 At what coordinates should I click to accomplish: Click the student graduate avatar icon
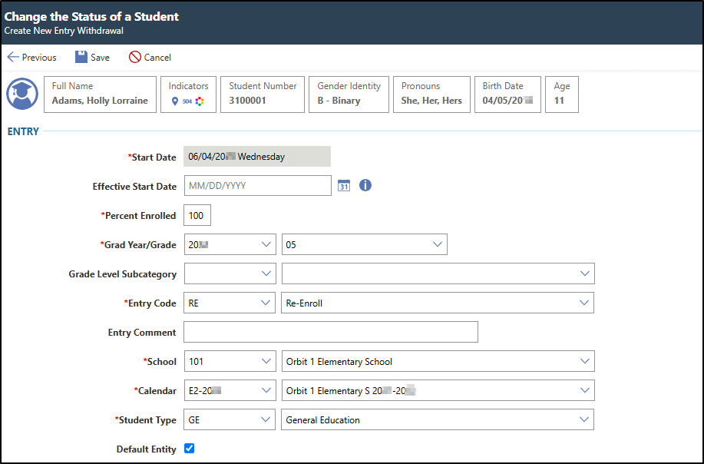(22, 94)
